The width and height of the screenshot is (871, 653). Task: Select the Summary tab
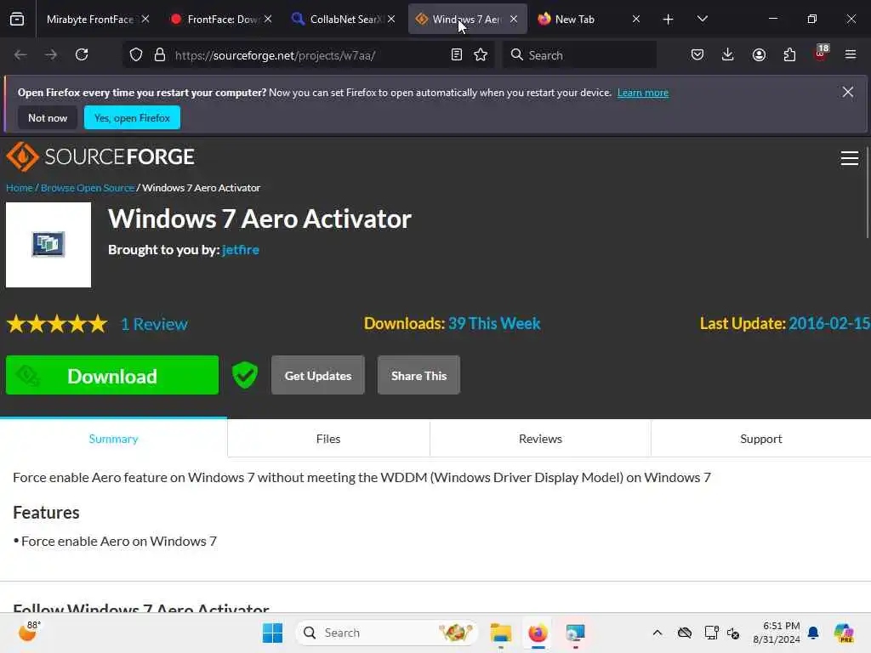click(x=113, y=439)
